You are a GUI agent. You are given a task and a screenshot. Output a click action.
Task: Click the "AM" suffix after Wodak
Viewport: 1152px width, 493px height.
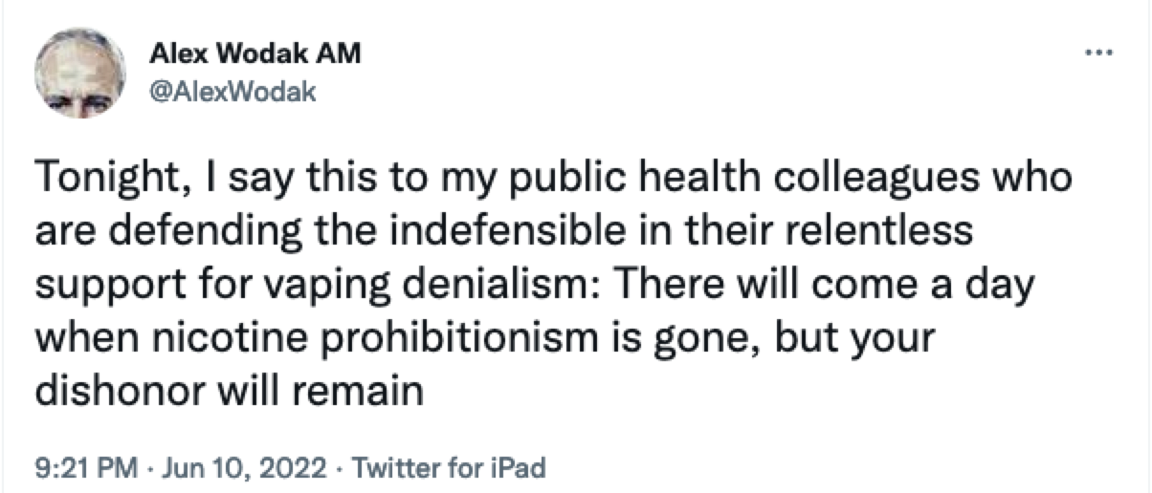pyautogui.click(x=342, y=54)
